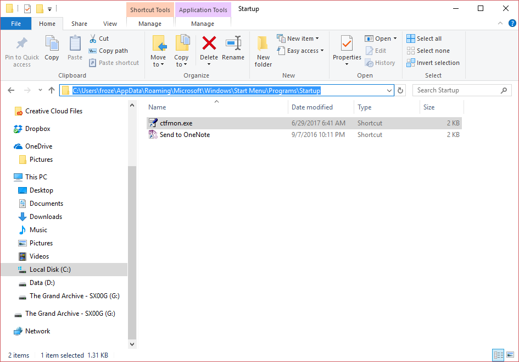Open Creative Cloud Files in sidebar

54,111
